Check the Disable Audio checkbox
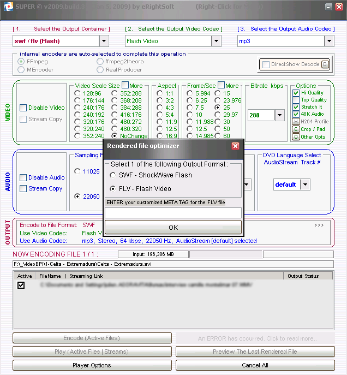This screenshot has height=375, width=347. click(x=23, y=177)
